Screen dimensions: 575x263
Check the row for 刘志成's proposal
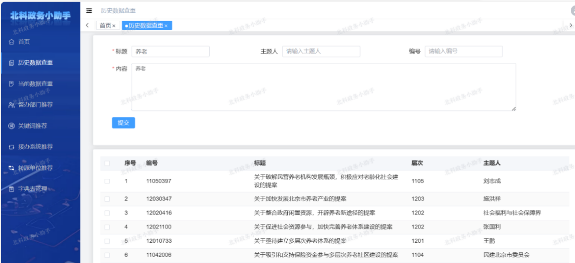click(x=107, y=181)
